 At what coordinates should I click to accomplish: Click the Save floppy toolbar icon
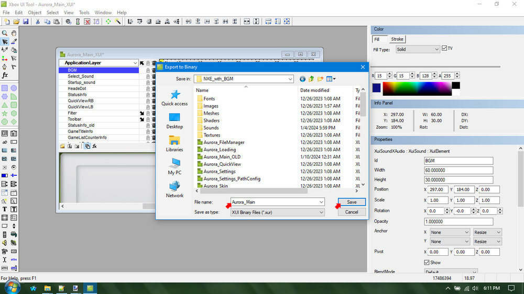tap(26, 21)
